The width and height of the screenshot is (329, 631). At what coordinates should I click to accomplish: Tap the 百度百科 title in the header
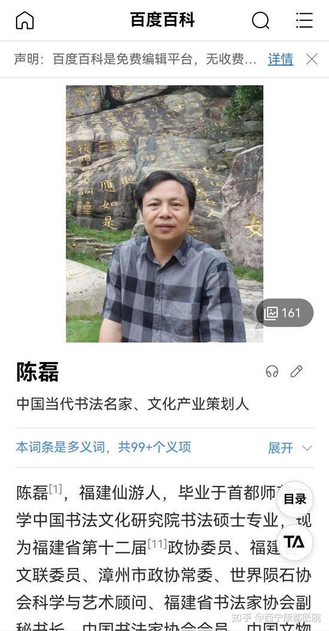coord(163,20)
